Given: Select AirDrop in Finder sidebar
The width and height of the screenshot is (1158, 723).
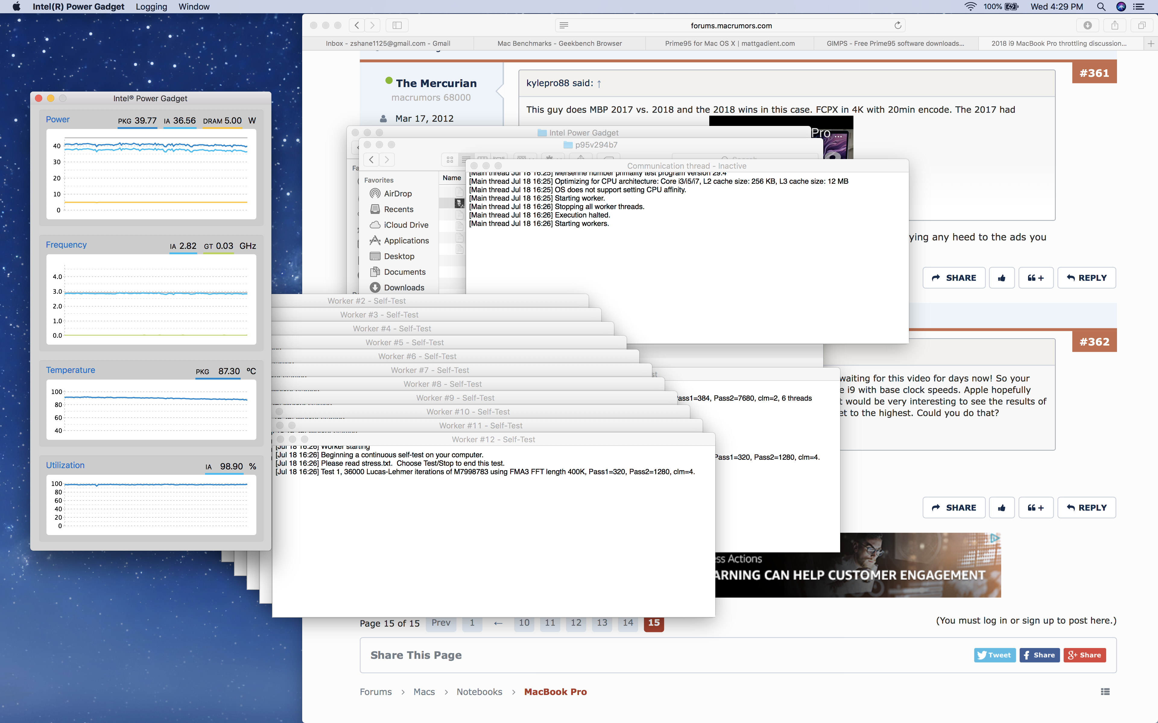Looking at the screenshot, I should (397, 194).
